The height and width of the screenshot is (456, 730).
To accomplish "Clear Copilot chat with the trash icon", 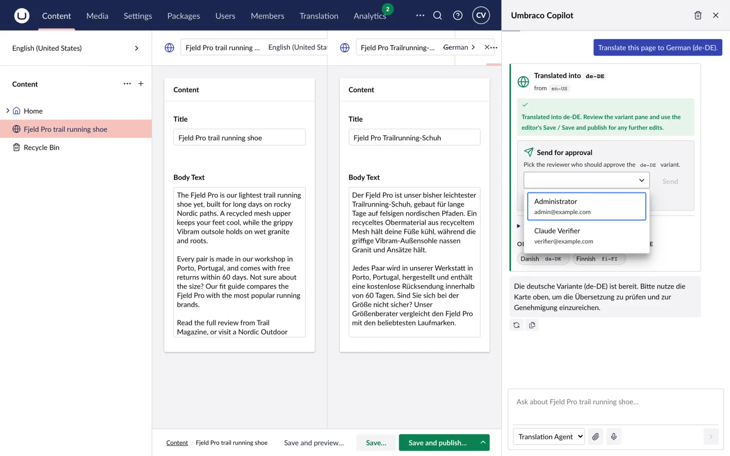I will pyautogui.click(x=698, y=16).
